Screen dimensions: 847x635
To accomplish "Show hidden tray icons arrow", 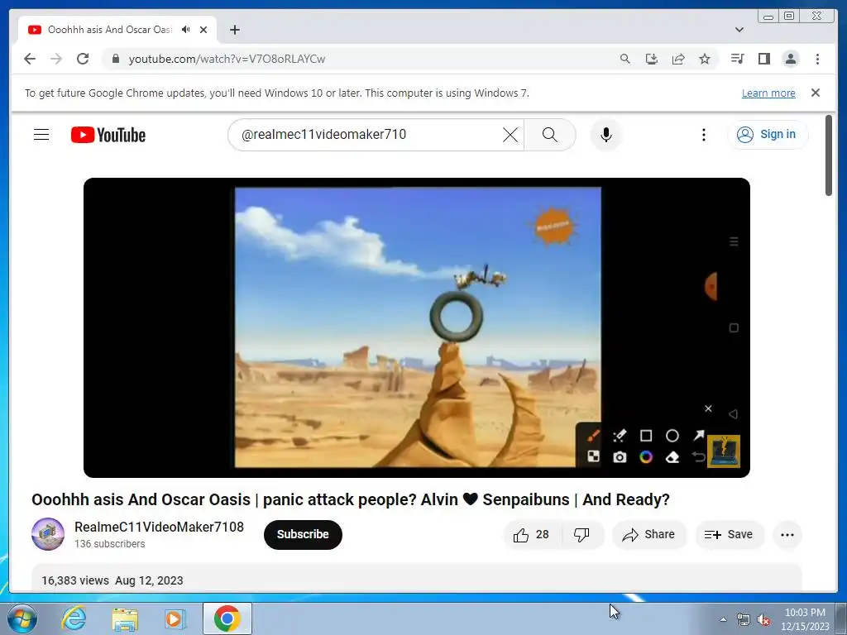I will 723,619.
